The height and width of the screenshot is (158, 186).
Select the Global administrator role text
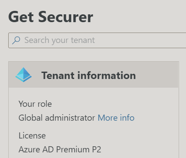pyautogui.click(x=57, y=118)
